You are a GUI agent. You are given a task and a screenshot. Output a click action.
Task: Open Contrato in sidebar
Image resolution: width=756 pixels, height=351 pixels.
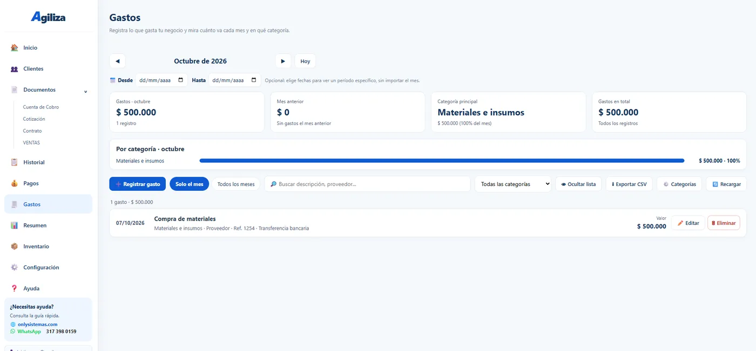tap(32, 131)
